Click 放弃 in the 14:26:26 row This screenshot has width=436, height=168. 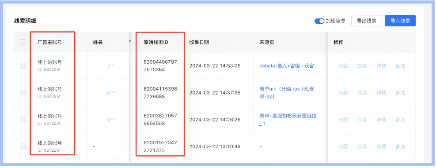(x=362, y=120)
